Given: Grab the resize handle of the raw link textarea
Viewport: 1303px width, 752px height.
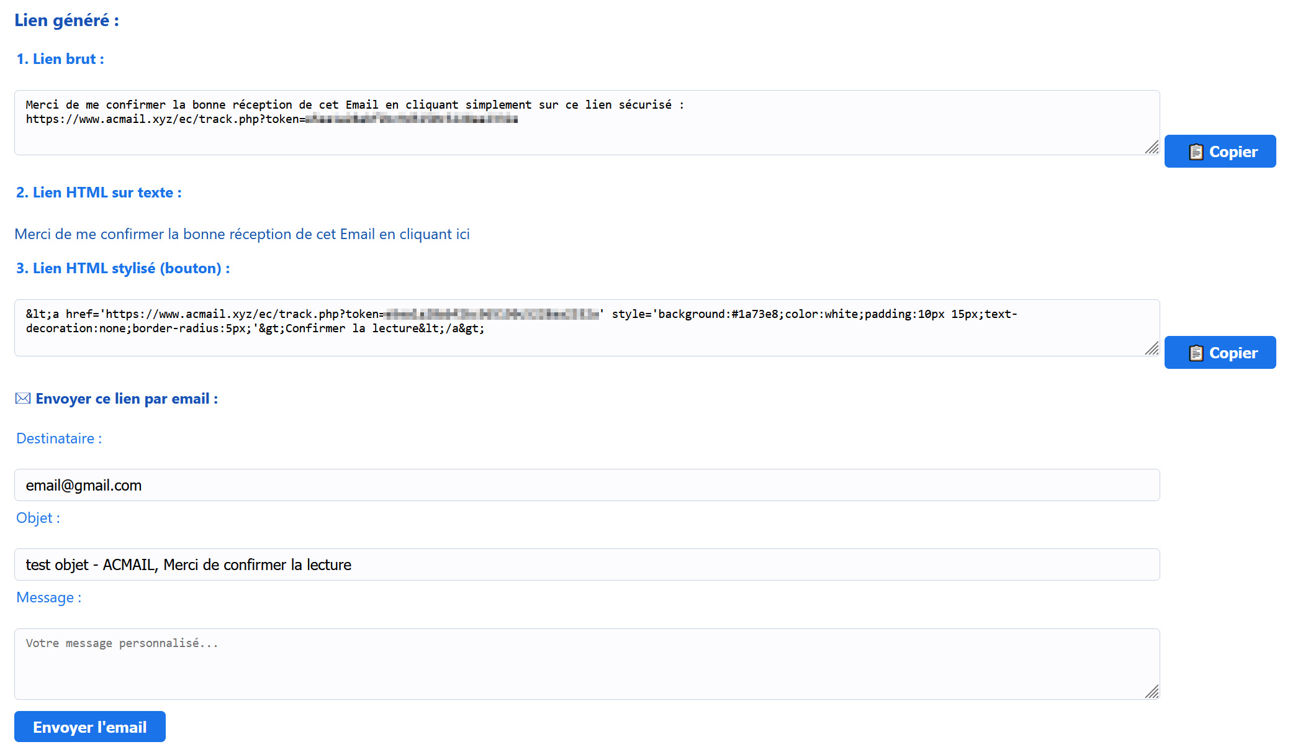Looking at the screenshot, I should pyautogui.click(x=1152, y=147).
